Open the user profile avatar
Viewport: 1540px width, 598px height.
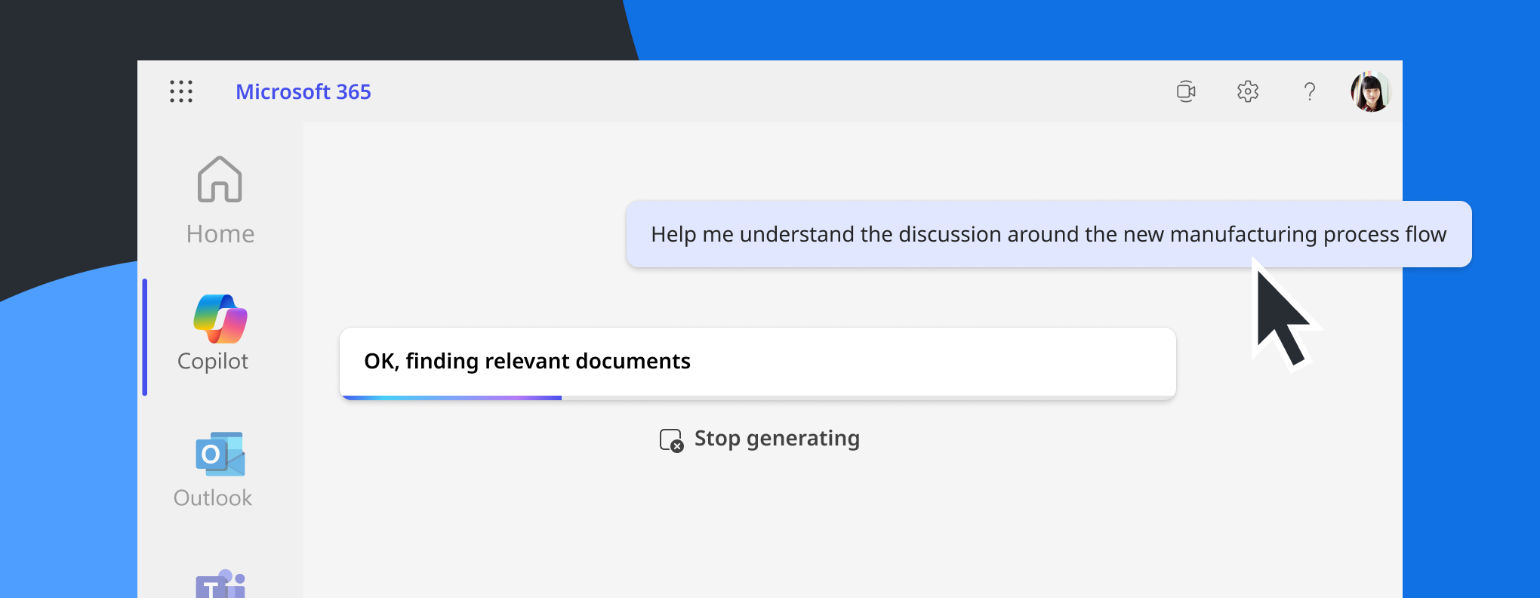1370,91
